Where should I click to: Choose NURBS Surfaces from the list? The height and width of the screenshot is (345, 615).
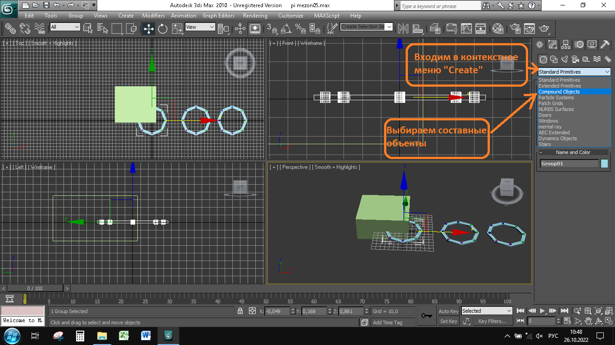[x=574, y=109]
